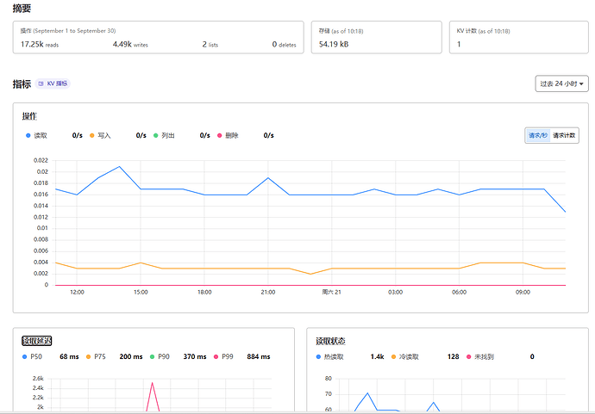This screenshot has height=414, width=595.
Task: Click the 68 ms P50 value
Action: 69,357
